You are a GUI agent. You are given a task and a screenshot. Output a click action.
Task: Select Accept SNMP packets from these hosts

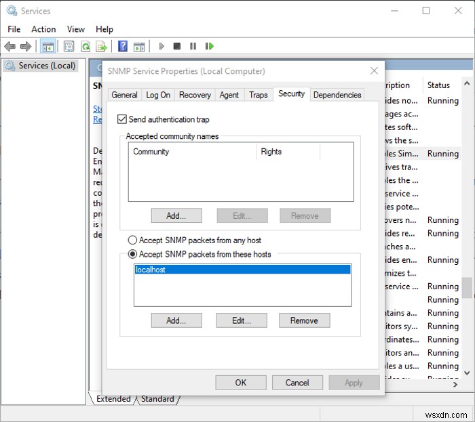coord(132,254)
